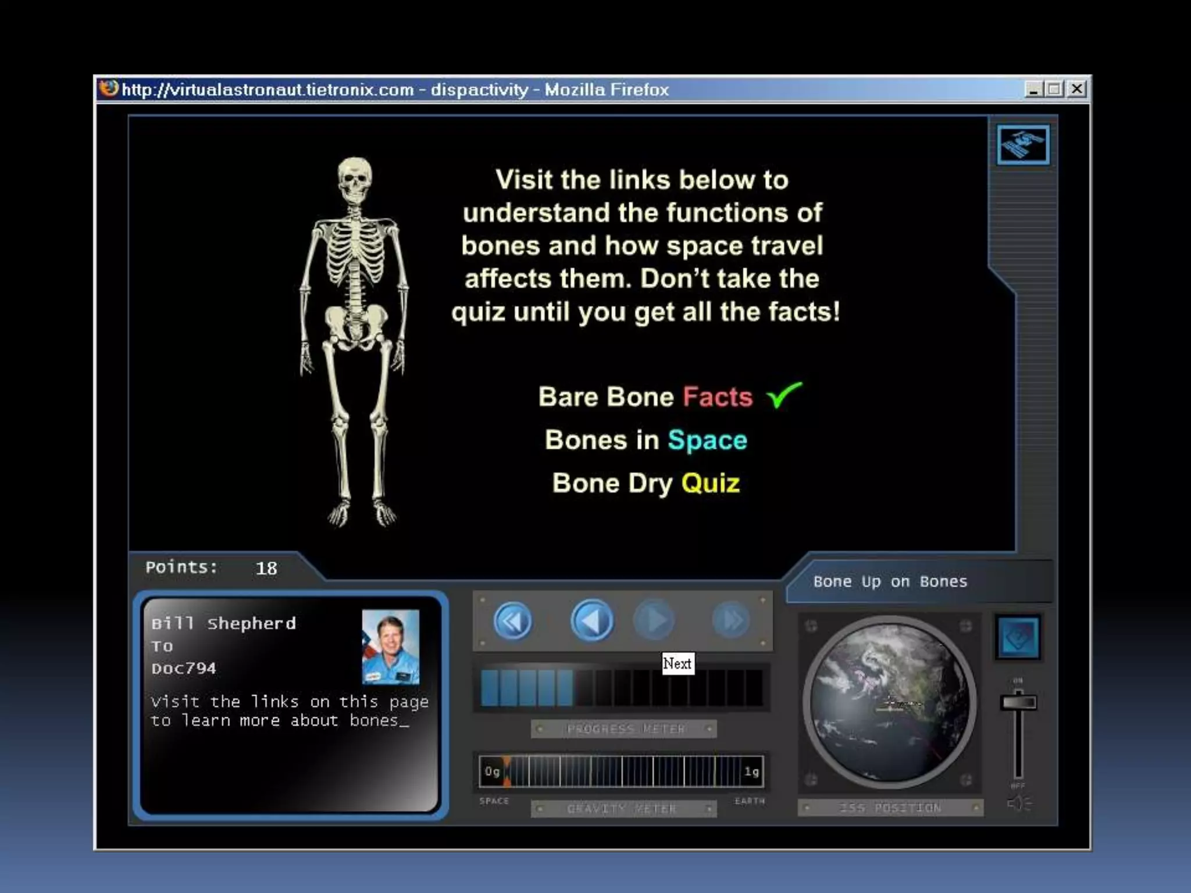Click the Next arrow navigation button
Image resolution: width=1191 pixels, height=893 pixels.
tap(654, 620)
